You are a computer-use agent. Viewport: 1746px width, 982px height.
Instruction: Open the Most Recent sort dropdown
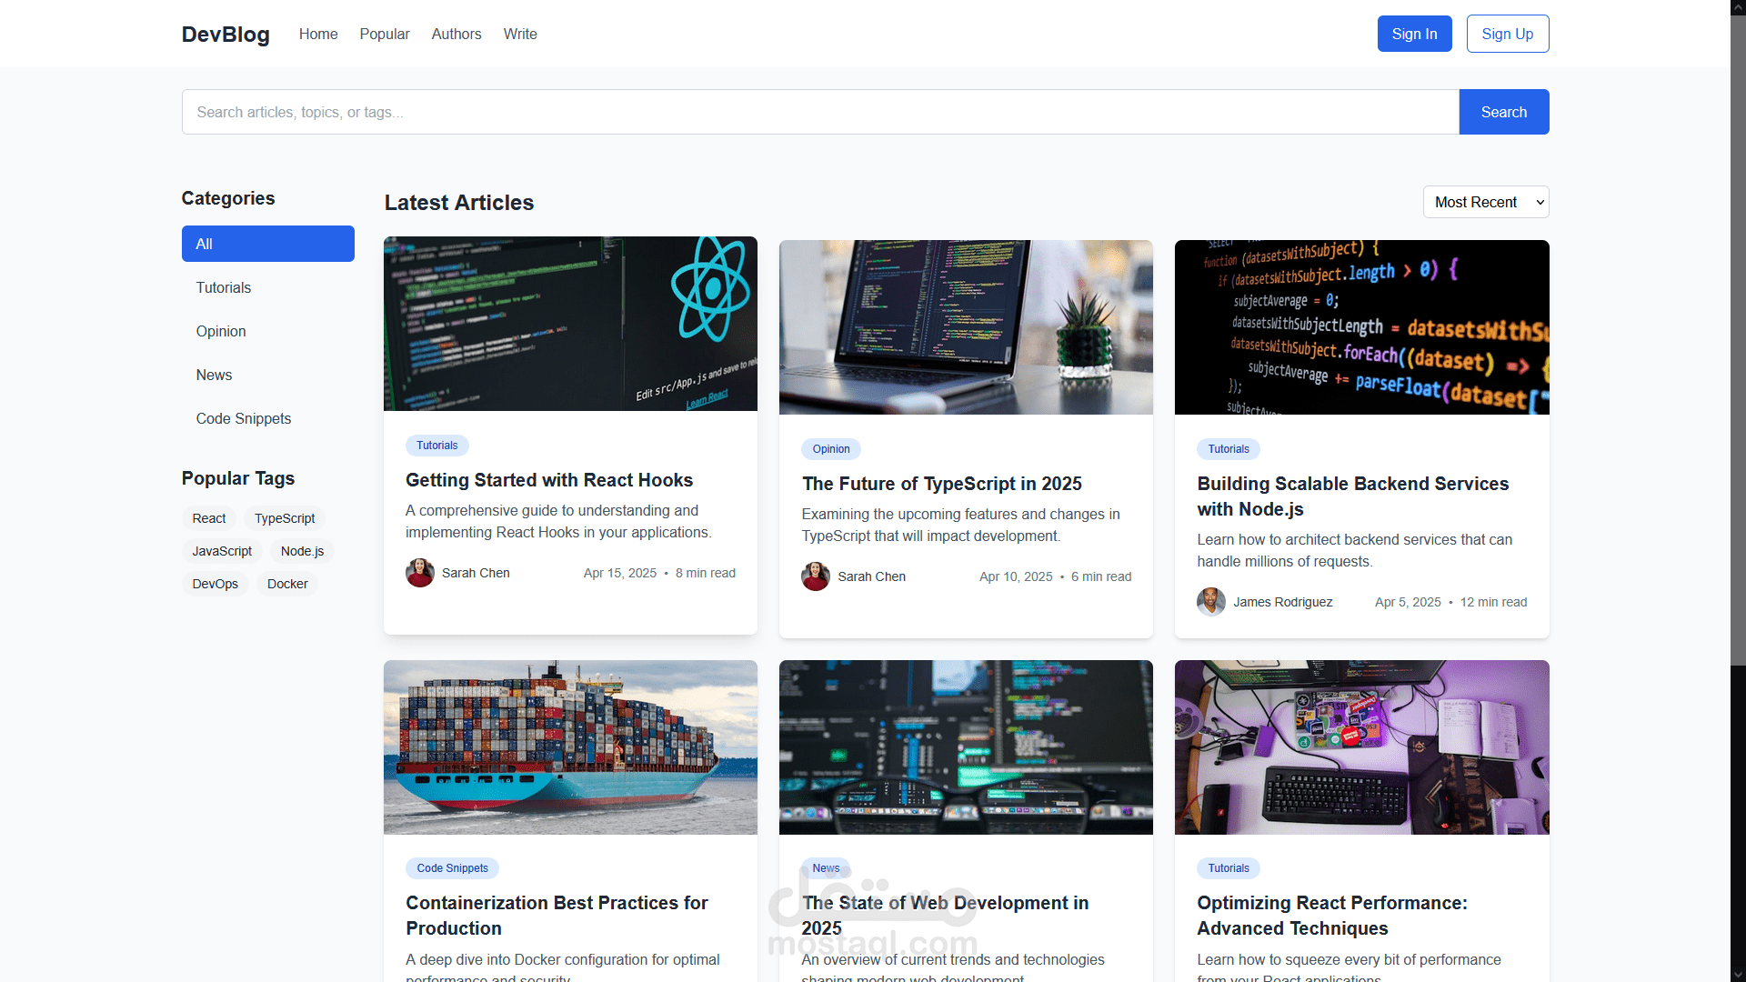click(x=1485, y=202)
